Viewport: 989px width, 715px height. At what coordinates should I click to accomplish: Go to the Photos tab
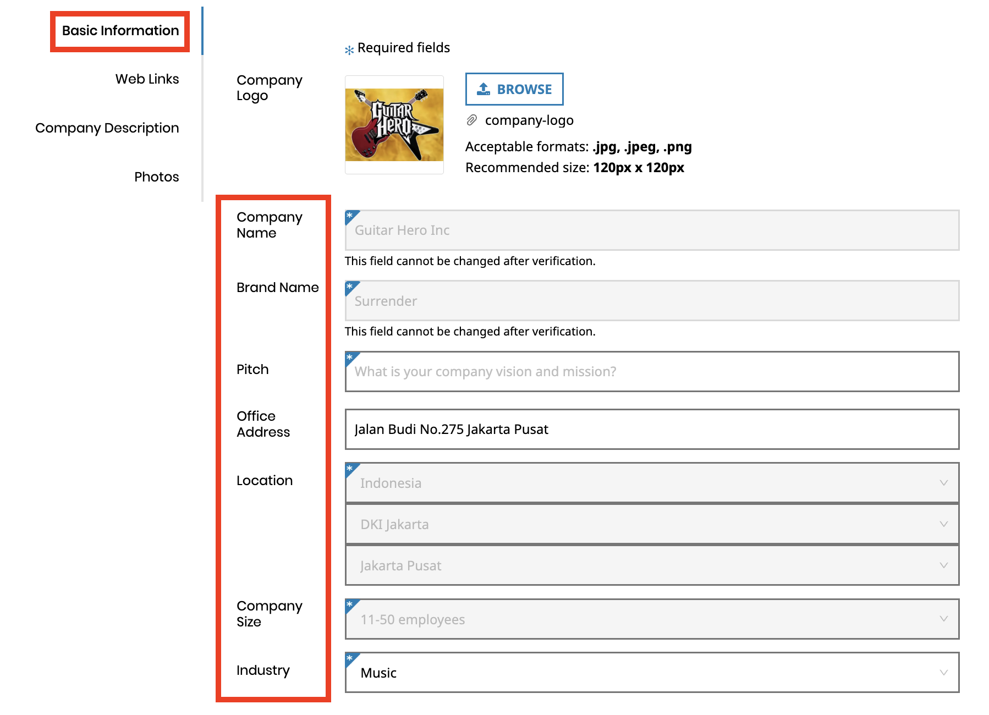pos(157,177)
